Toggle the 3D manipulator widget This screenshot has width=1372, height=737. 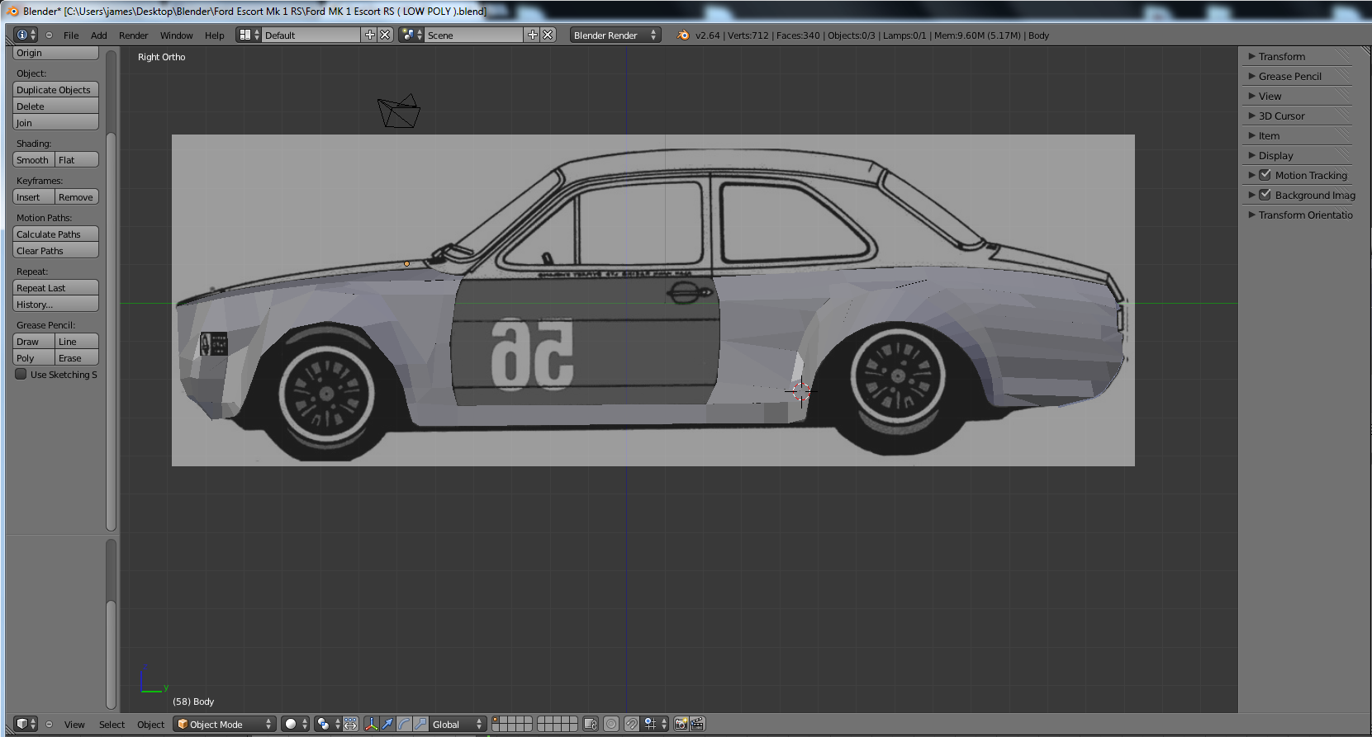(x=371, y=724)
